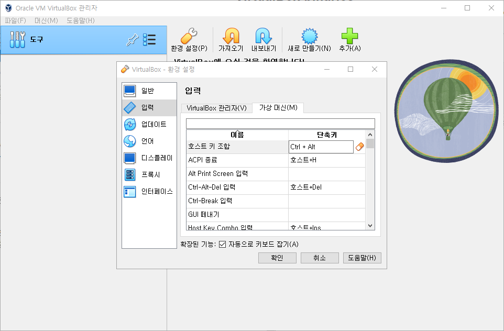Sort by 단축키 column header
Image resolution: width=504 pixels, height=331 pixels.
click(x=327, y=135)
